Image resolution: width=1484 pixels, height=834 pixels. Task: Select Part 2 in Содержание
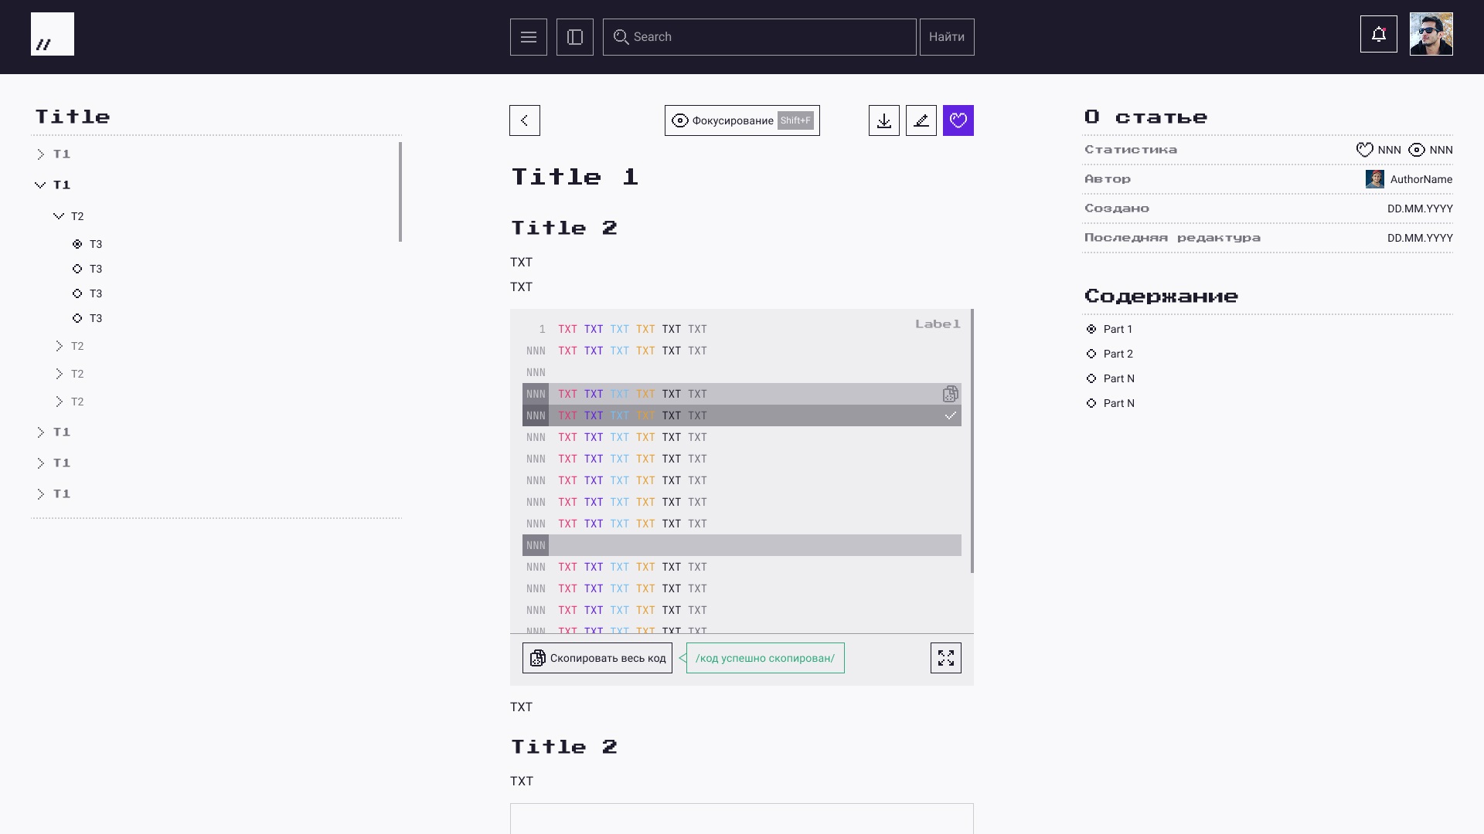pyautogui.click(x=1118, y=354)
